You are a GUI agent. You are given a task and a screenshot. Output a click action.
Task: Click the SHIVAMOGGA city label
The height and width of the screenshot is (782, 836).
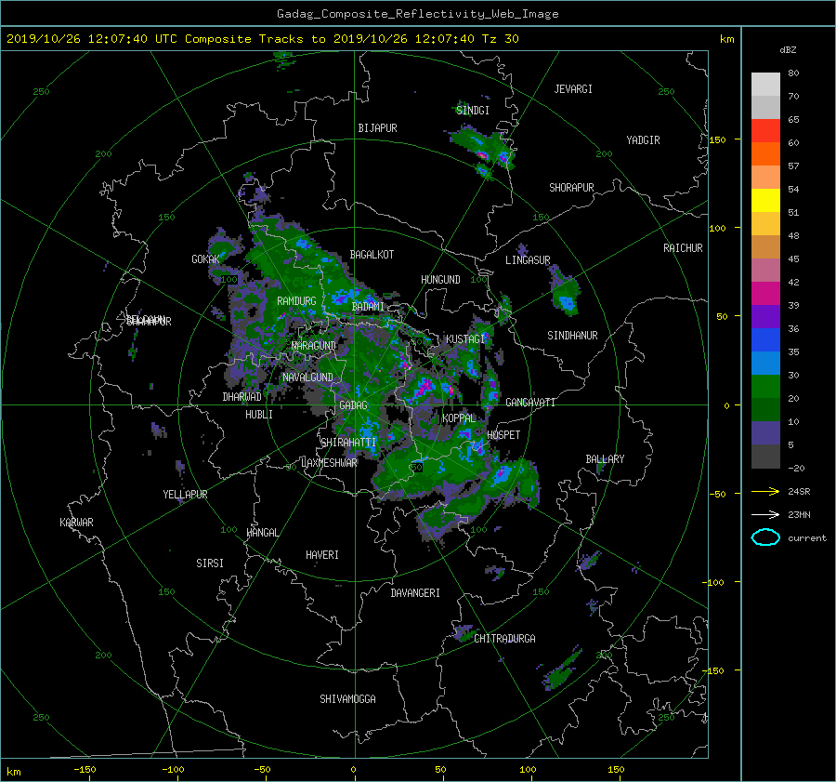(347, 699)
